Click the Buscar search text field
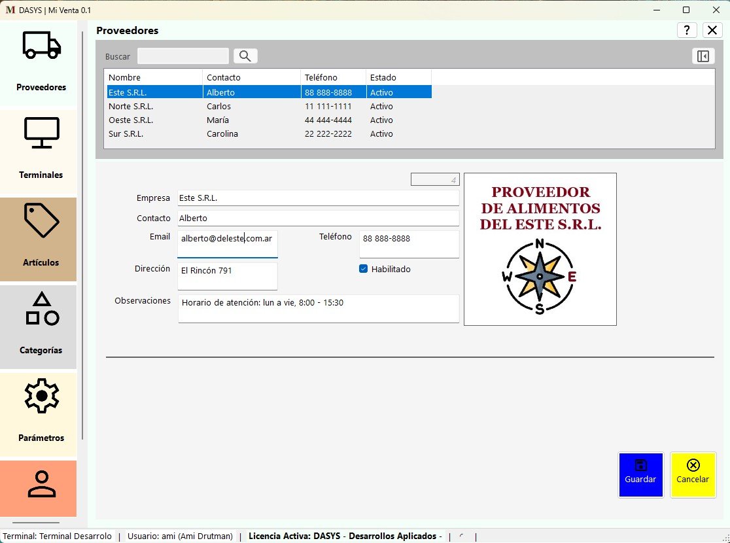The width and height of the screenshot is (730, 543). click(183, 56)
